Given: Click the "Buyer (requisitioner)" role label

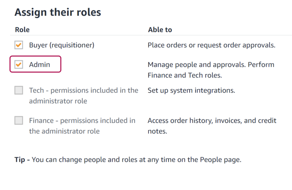Looking at the screenshot, I should (62, 45).
